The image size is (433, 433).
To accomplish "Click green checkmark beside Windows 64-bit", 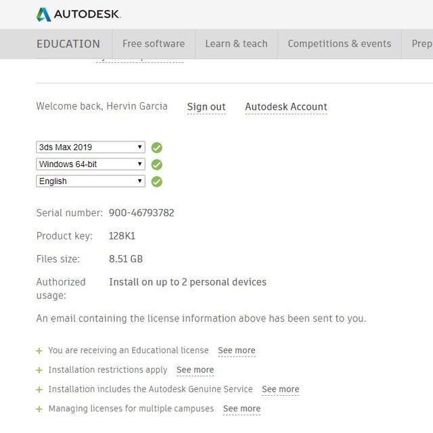I will (157, 164).
